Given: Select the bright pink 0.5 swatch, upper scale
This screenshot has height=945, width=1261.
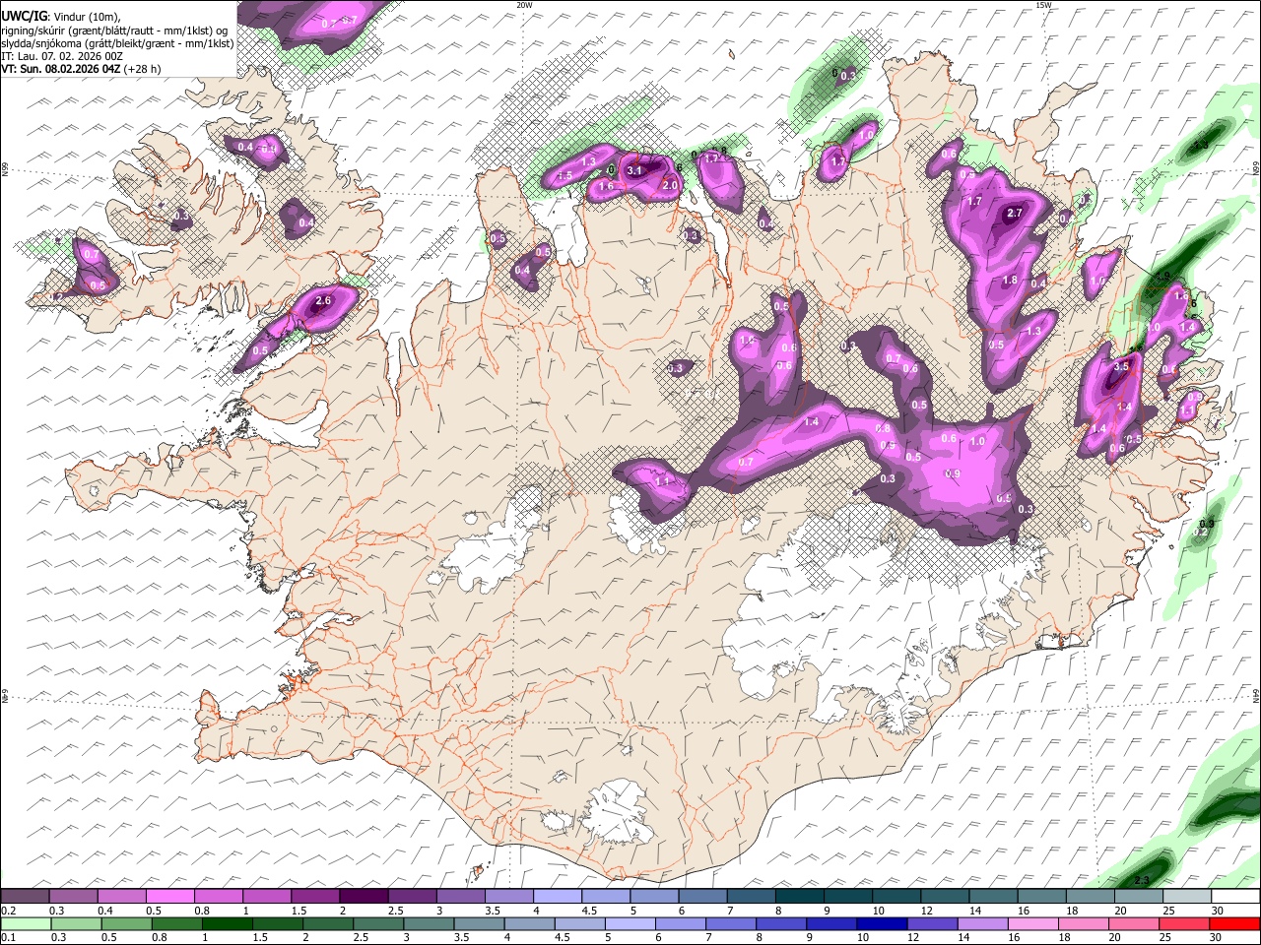Looking at the screenshot, I should pos(170,896).
